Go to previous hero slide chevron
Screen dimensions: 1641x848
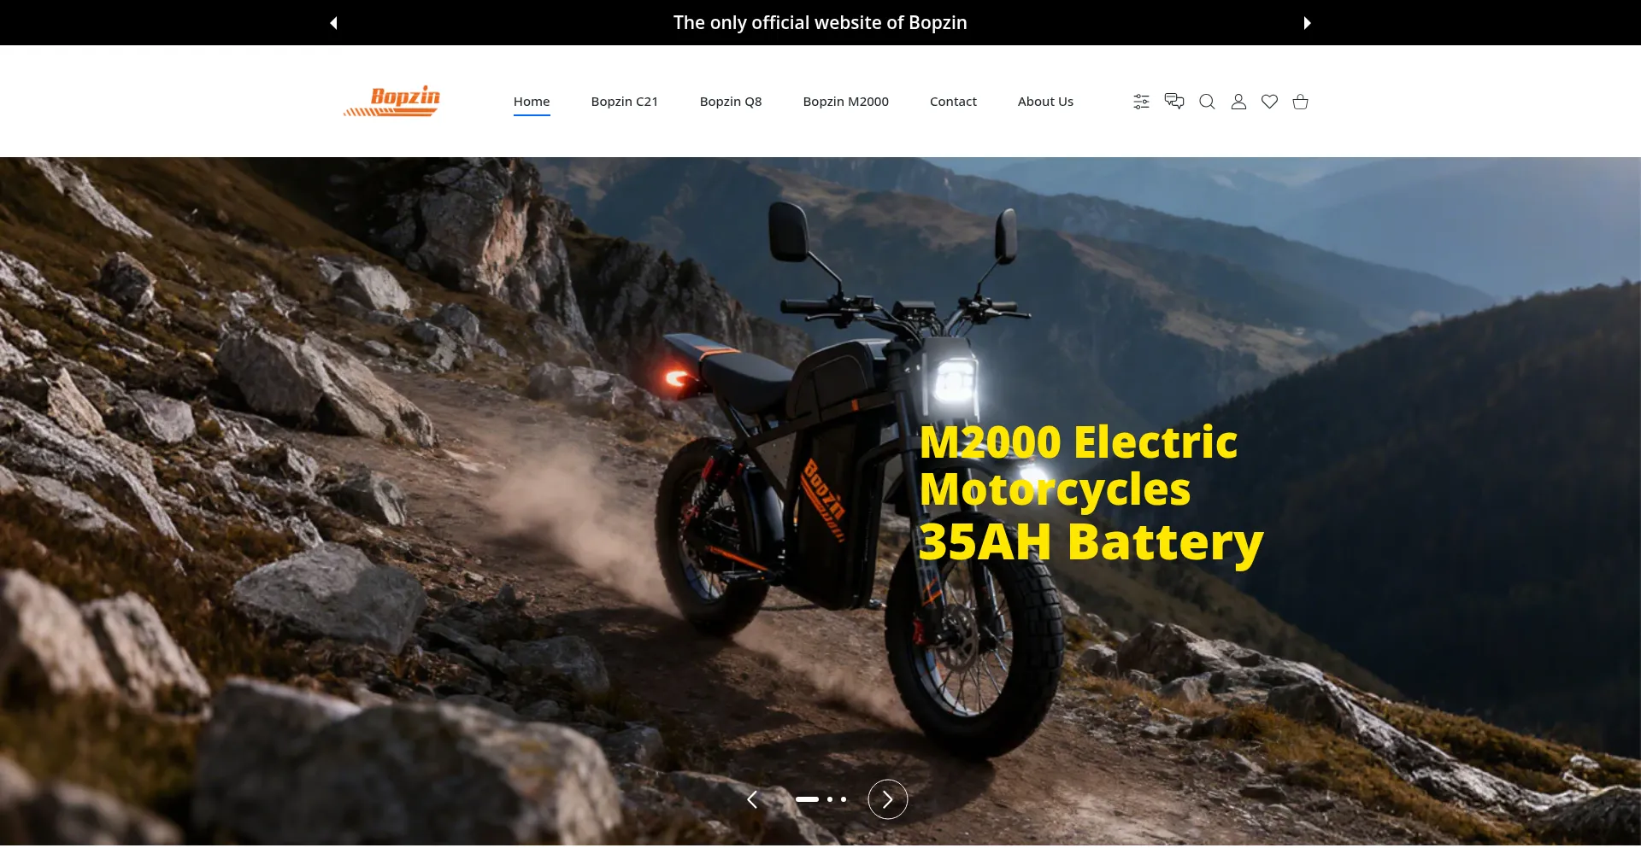pyautogui.click(x=752, y=799)
